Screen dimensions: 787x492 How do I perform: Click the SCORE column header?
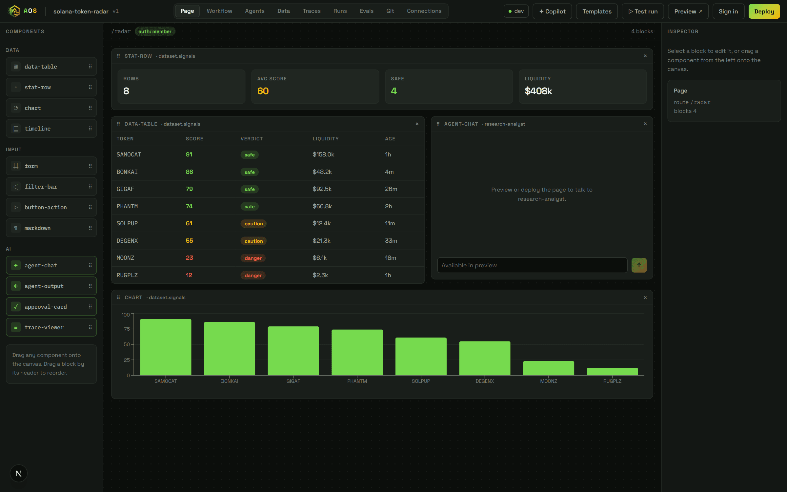pyautogui.click(x=194, y=139)
